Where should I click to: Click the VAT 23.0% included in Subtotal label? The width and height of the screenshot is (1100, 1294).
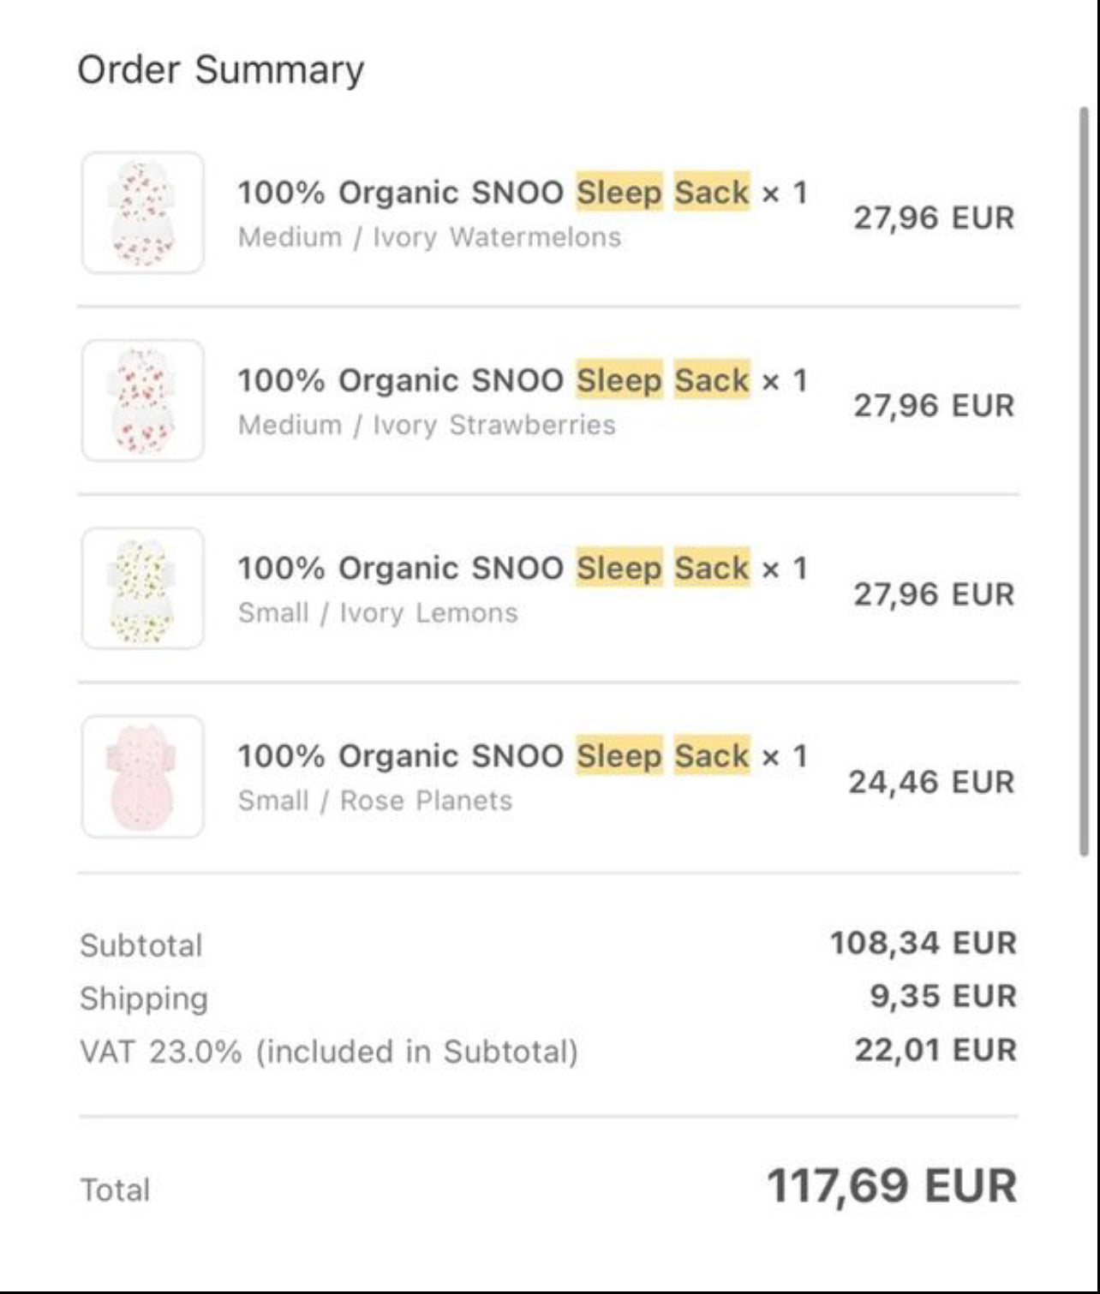(x=329, y=1052)
